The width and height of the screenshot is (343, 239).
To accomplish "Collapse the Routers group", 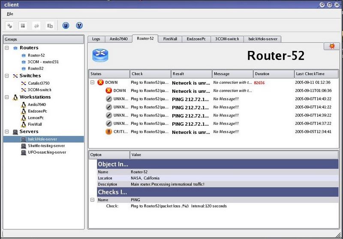I will point(7,48).
